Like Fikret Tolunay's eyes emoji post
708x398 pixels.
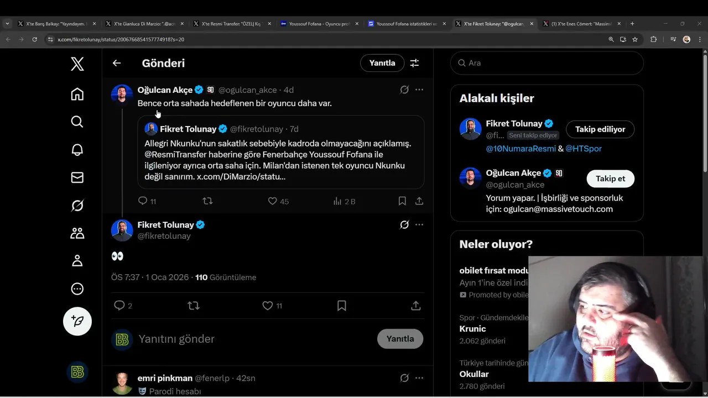pyautogui.click(x=268, y=306)
